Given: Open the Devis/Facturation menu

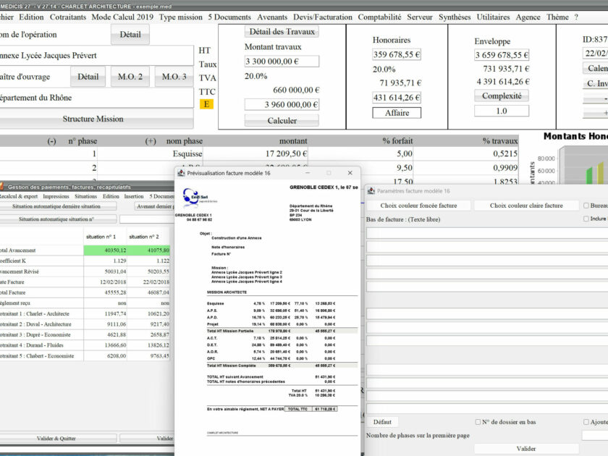Looking at the screenshot, I should click(x=323, y=17).
